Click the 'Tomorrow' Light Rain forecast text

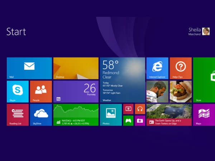pyautogui.click(x=111, y=92)
